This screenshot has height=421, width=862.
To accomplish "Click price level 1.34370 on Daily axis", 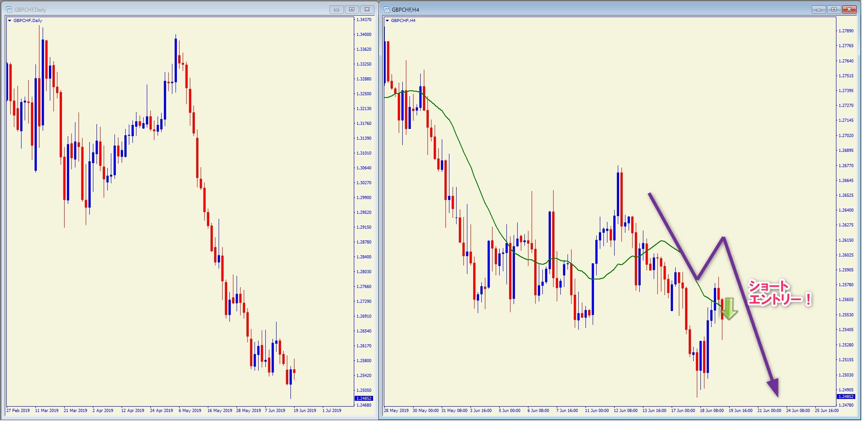I will [364, 20].
